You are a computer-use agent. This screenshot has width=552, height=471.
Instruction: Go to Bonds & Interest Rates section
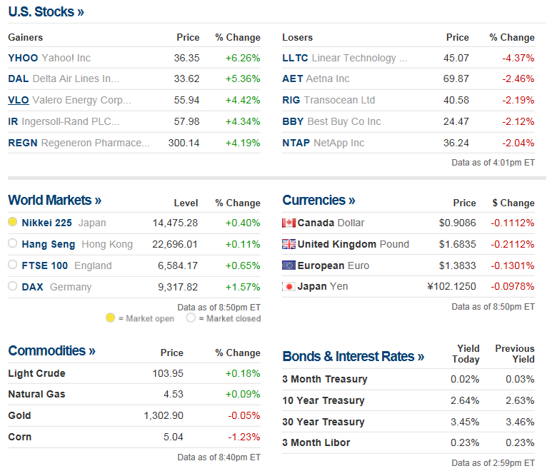click(353, 357)
